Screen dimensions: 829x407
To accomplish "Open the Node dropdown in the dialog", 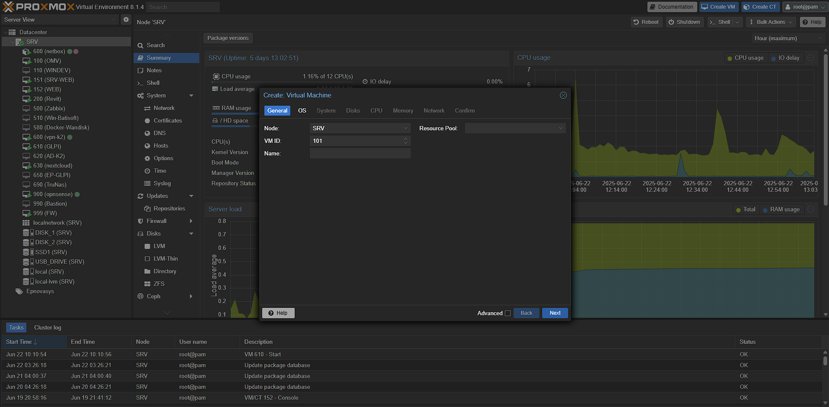I will [x=406, y=128].
